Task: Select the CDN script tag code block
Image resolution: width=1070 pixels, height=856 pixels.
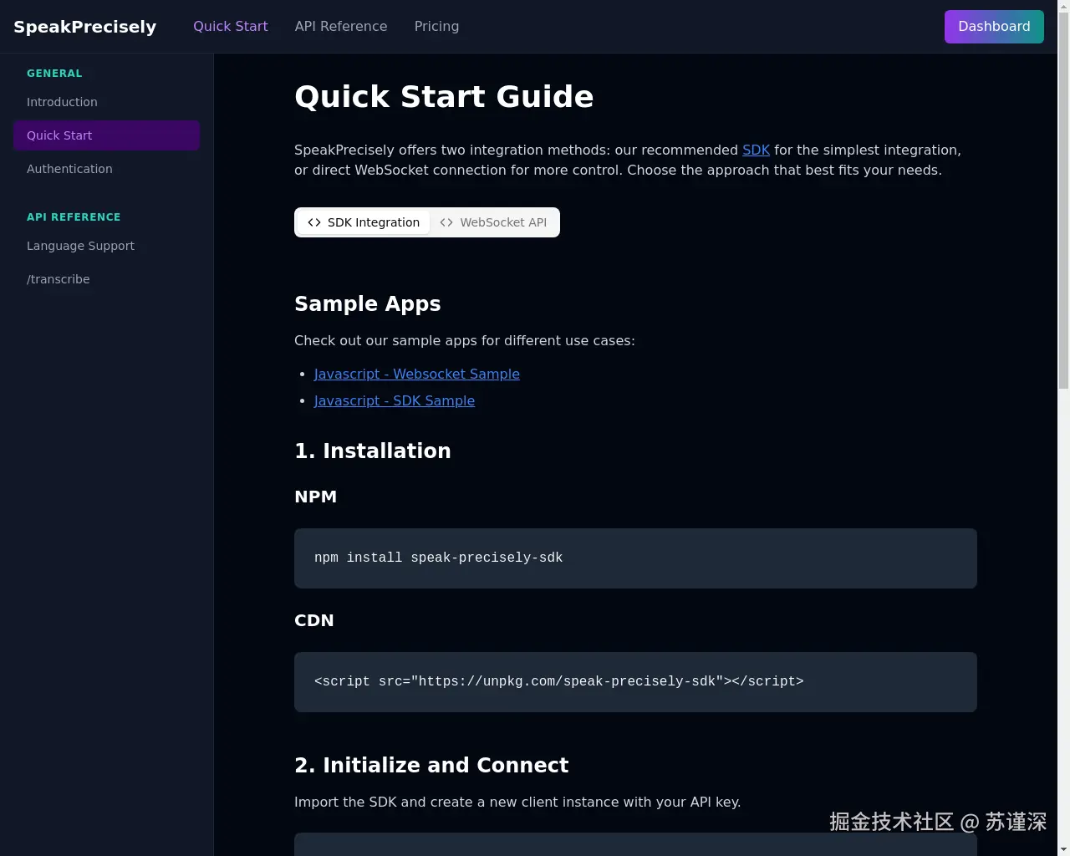Action: tap(635, 681)
